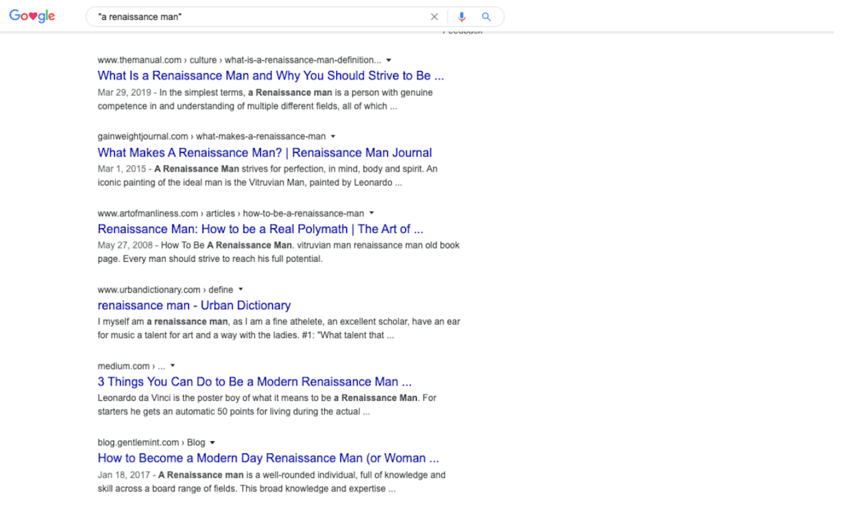Open "What Makes A Renaissance Man?" result
This screenshot has height=508, width=862.
tap(265, 152)
